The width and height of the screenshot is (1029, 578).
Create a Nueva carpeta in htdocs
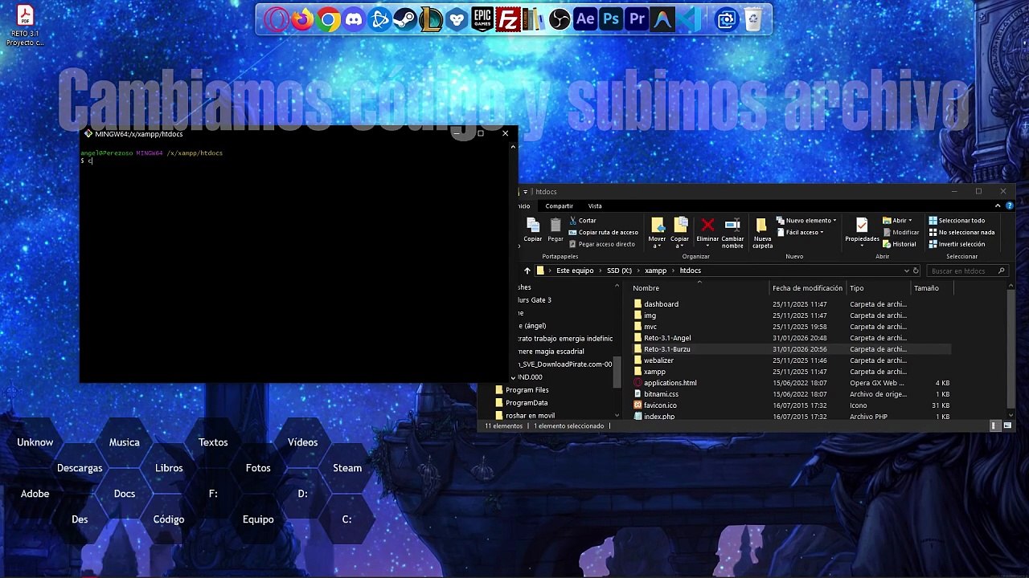[762, 233]
